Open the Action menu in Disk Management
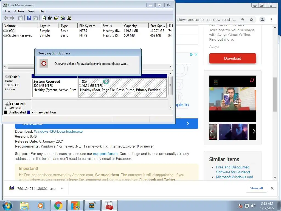 point(19,11)
